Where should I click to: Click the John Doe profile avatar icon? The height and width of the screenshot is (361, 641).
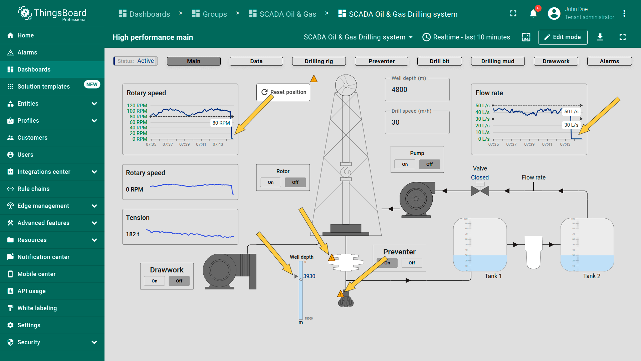(x=554, y=13)
